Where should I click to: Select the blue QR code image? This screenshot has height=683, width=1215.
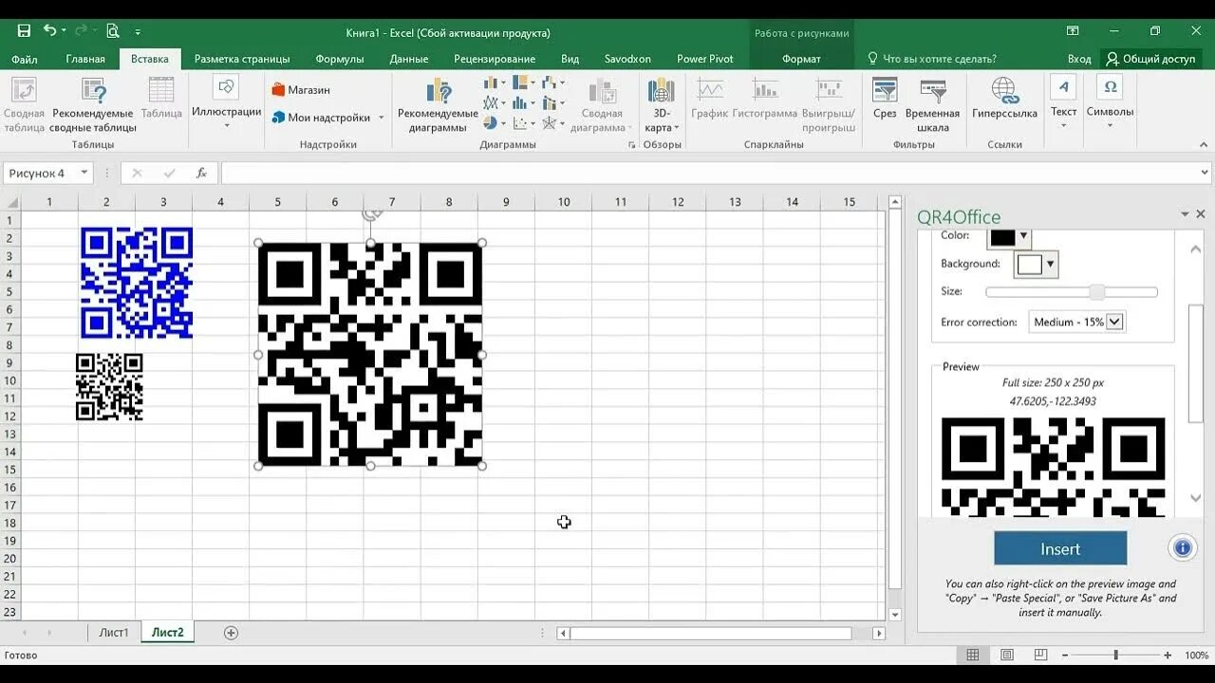(137, 283)
